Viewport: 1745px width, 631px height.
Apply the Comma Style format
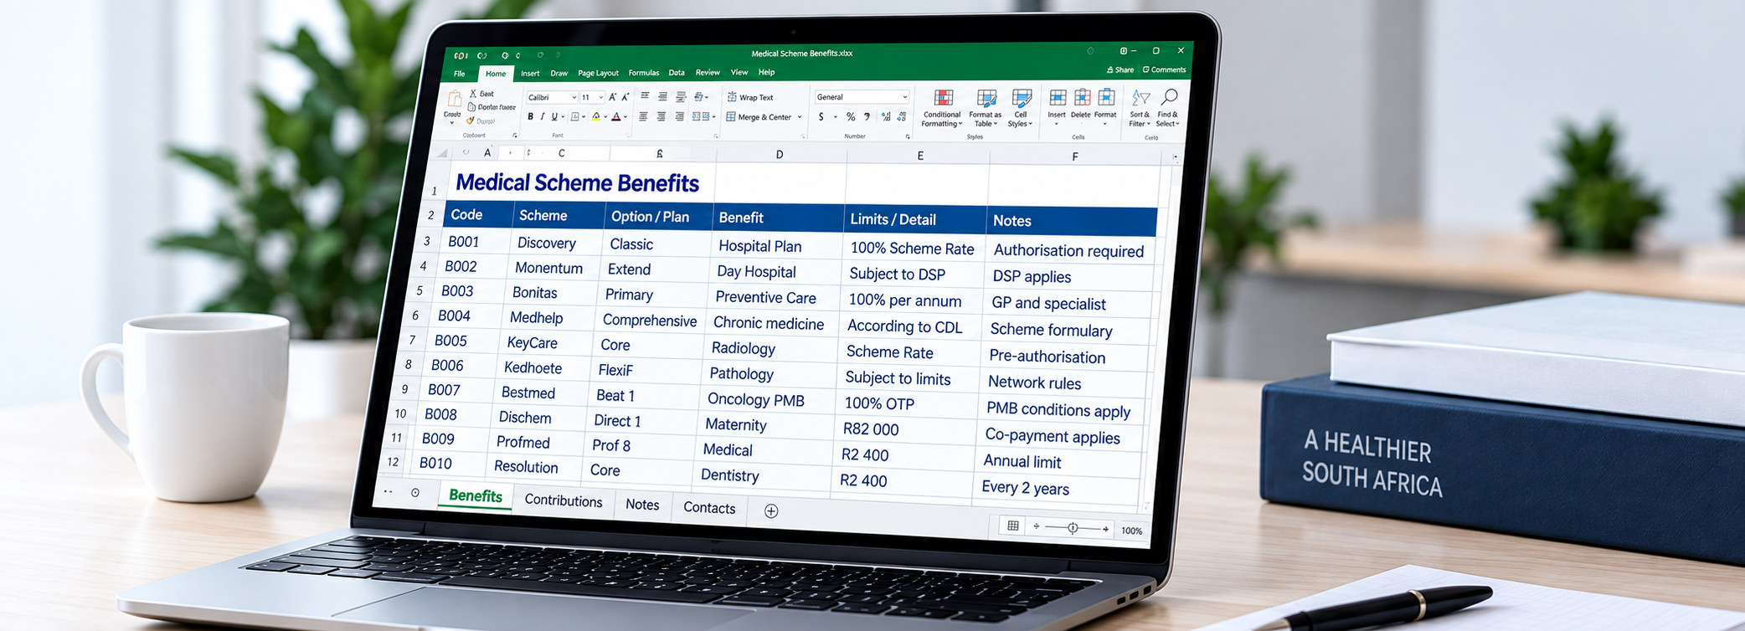click(867, 116)
